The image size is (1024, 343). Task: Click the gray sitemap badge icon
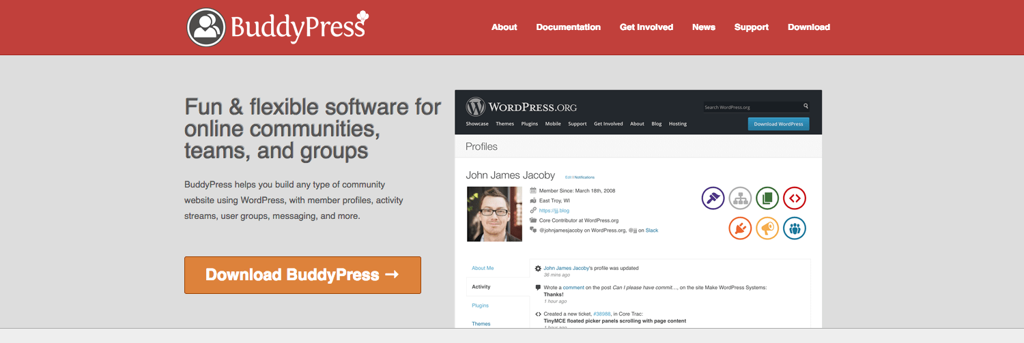740,198
